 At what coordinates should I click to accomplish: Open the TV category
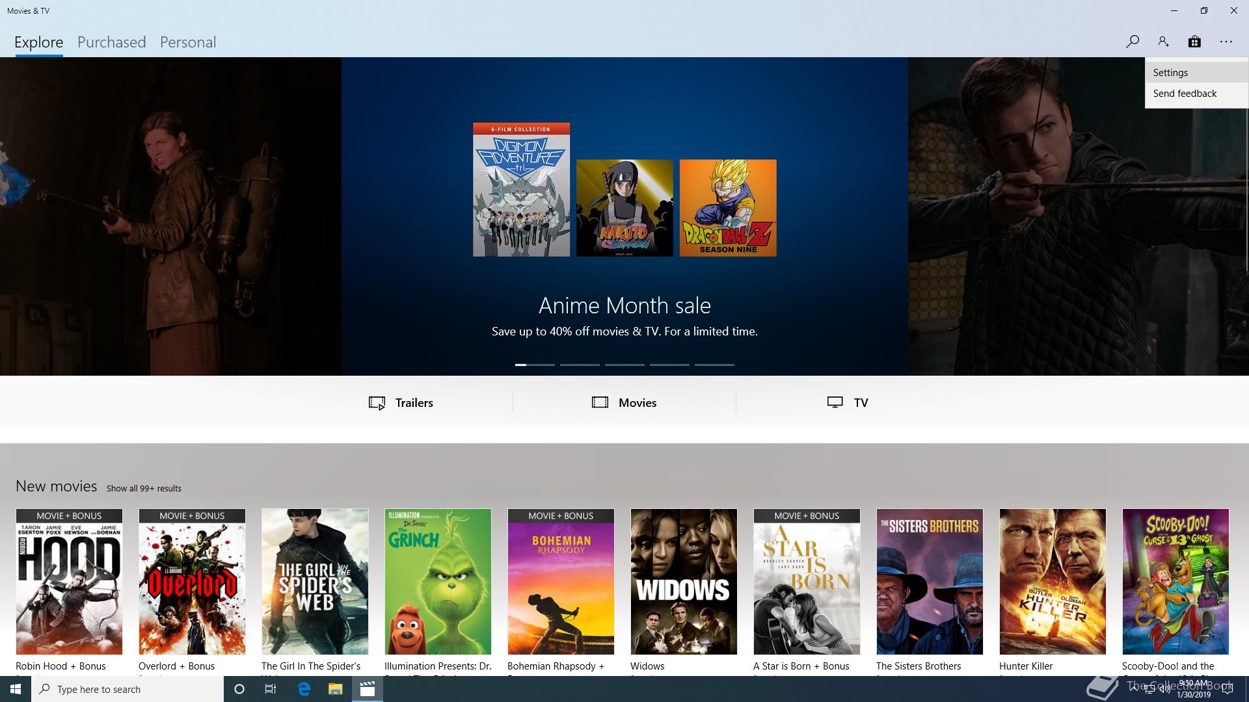click(x=848, y=402)
